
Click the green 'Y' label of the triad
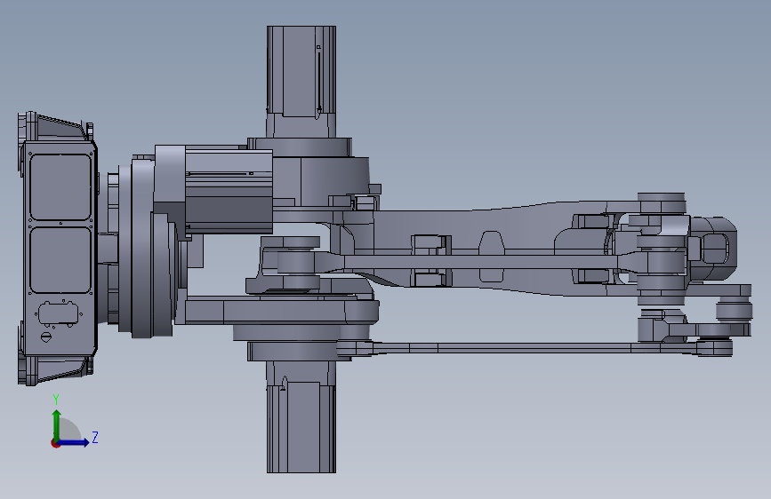pos(56,400)
